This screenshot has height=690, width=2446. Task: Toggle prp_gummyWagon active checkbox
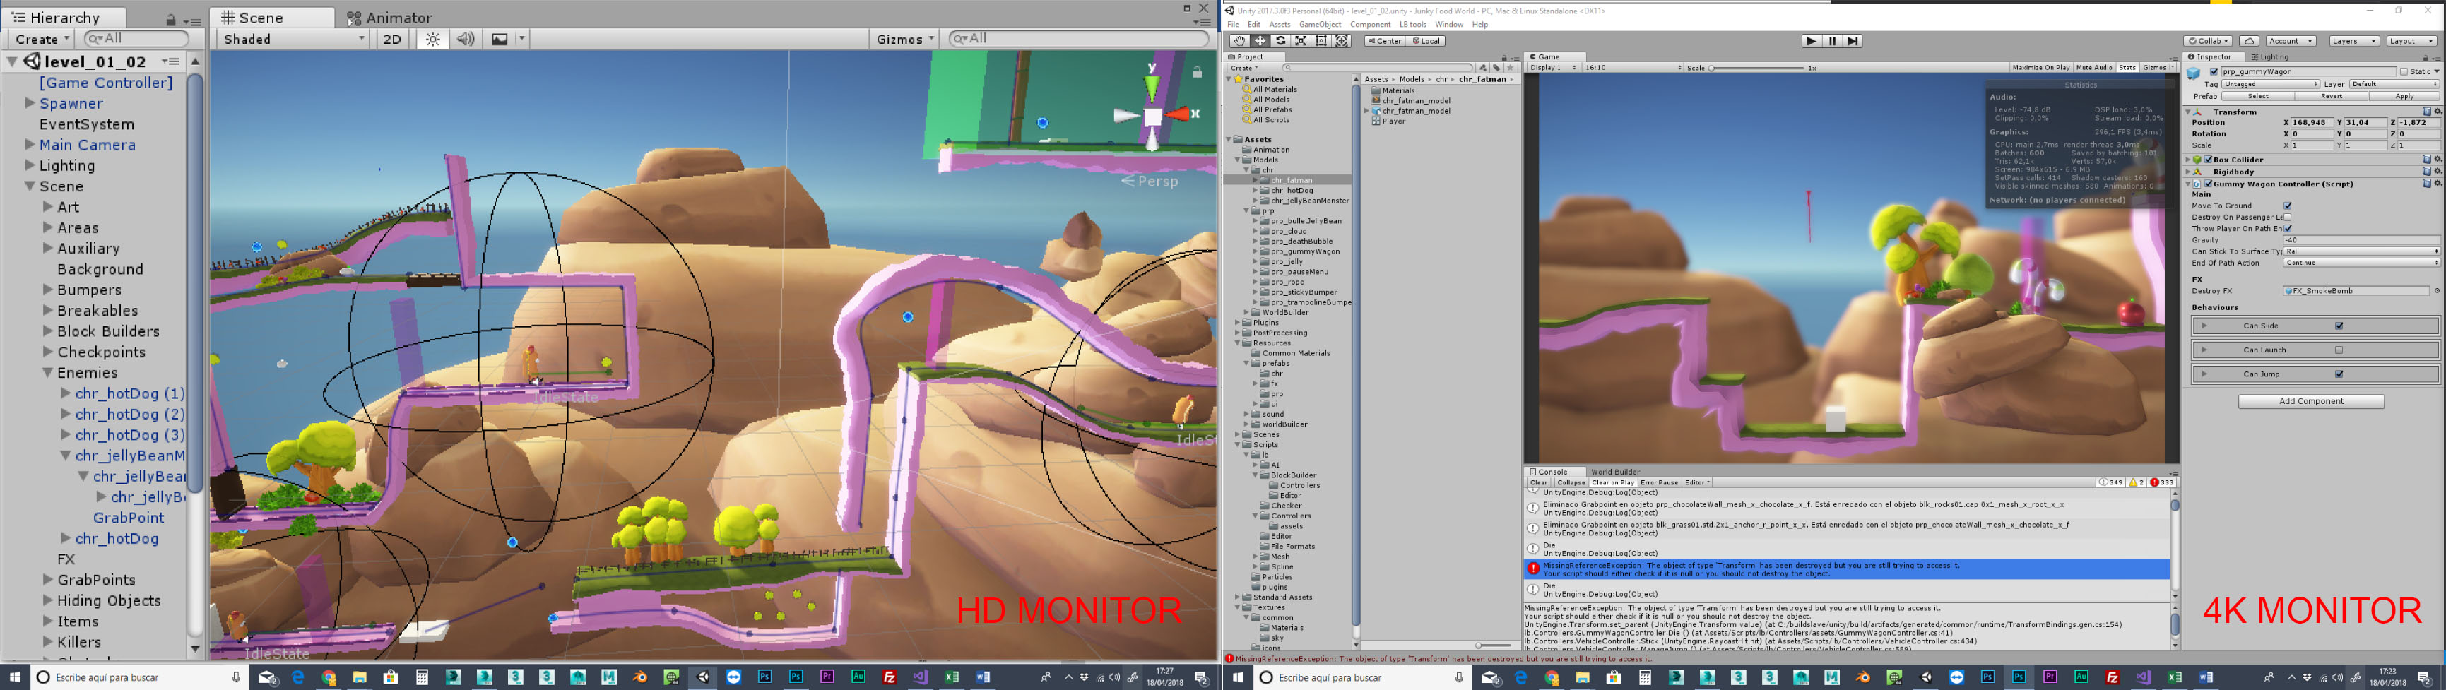2214,71
